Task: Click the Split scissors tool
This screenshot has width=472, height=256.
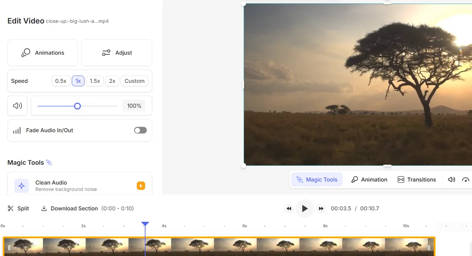Action: tap(18, 208)
